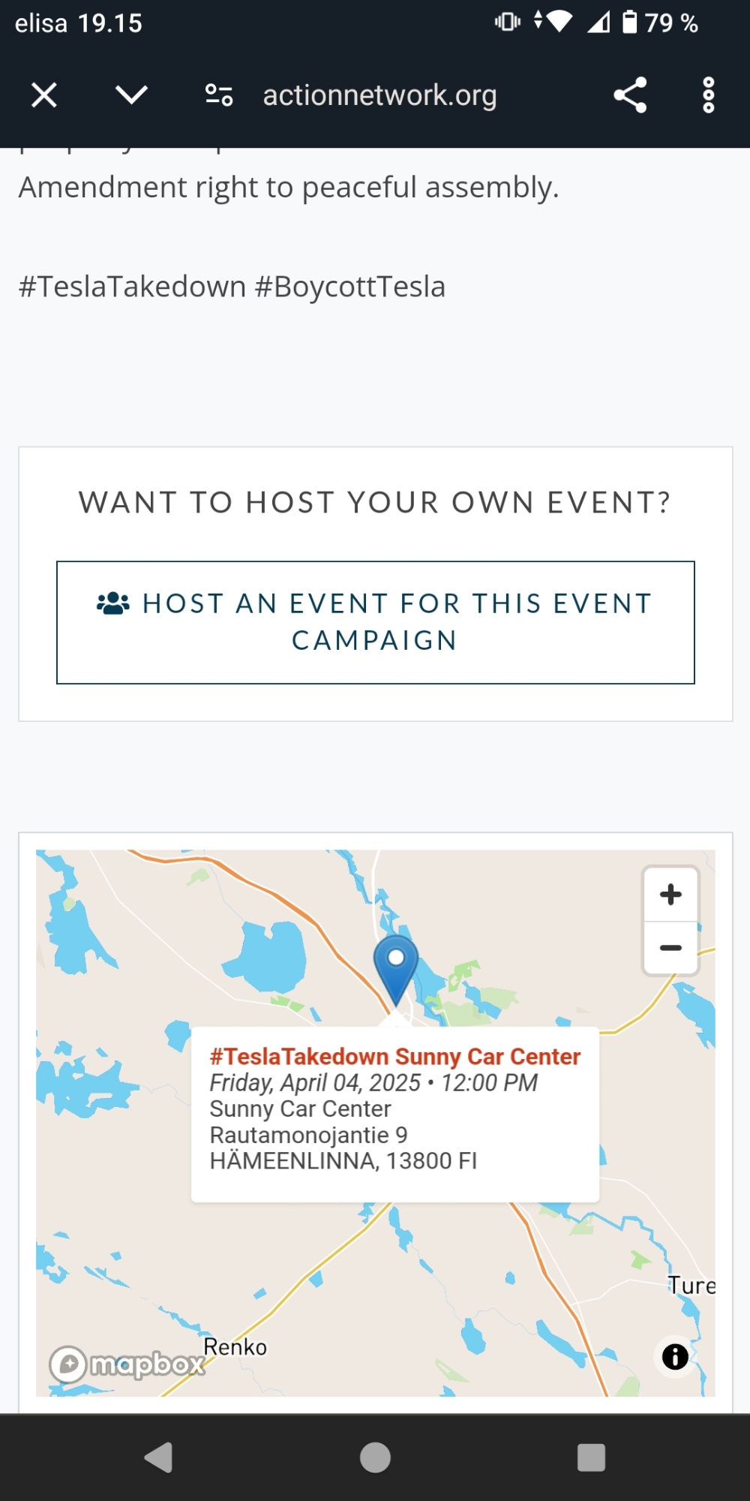Zoom out on the map
This screenshot has width=750, height=1501.
click(670, 948)
